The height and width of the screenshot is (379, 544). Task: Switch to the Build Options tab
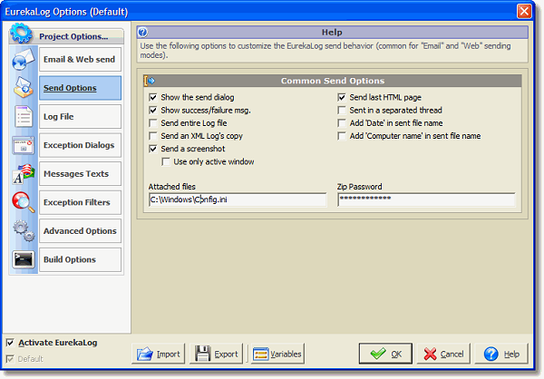pyautogui.click(x=80, y=259)
